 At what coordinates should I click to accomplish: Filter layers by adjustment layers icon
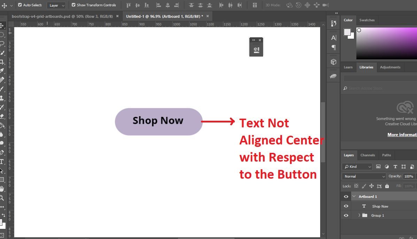pos(387,166)
